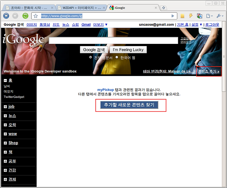Click the Go arrow in the address bar
Viewport: 227px width, 188px height.
(x=173, y=16)
